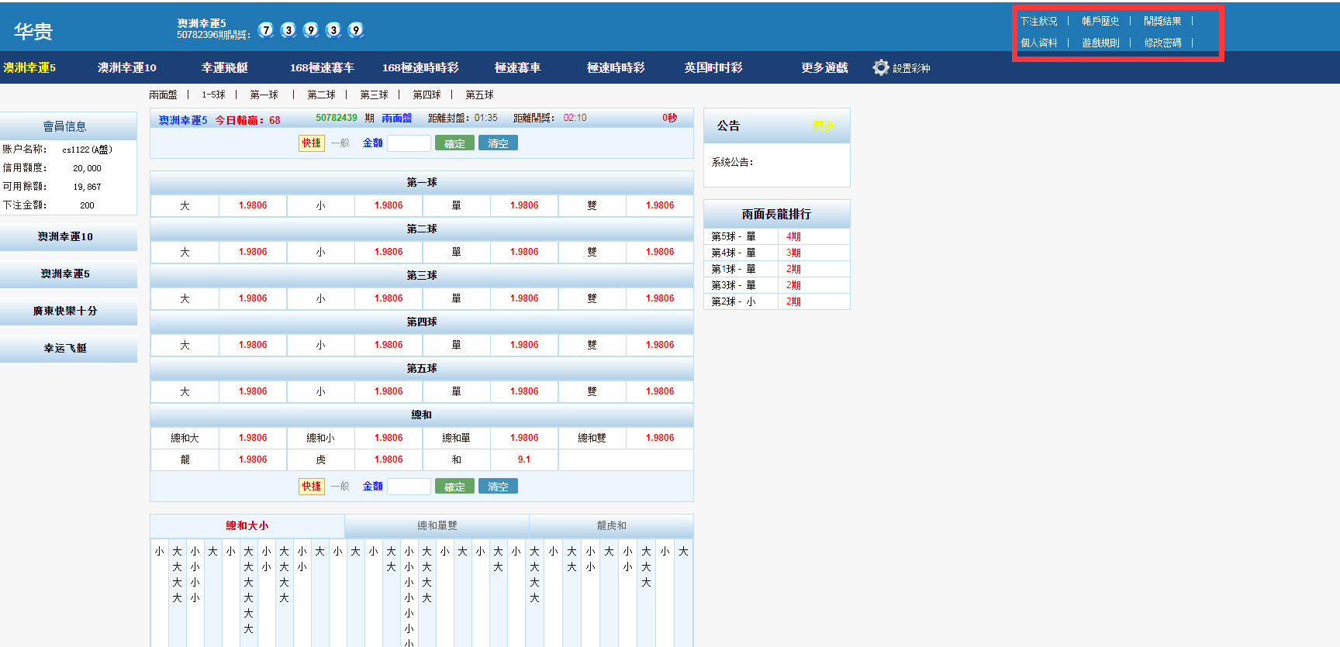1340x647 pixels.
Task: Go to 修改密碼 in the header
Action: [x=1162, y=43]
